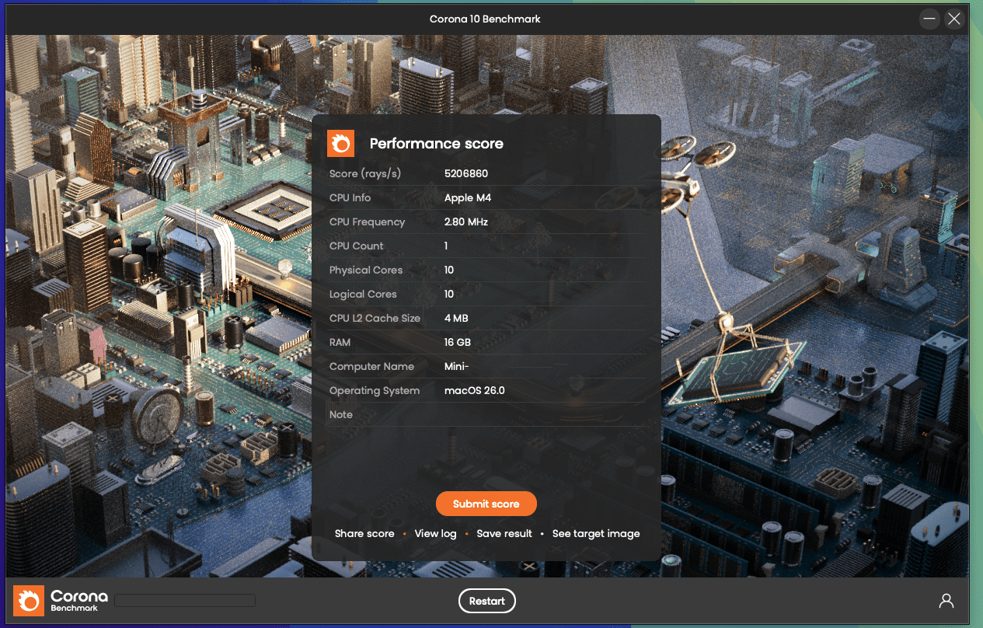Viewport: 983px width, 628px height.
Task: Open the View log link
Action: click(x=435, y=533)
